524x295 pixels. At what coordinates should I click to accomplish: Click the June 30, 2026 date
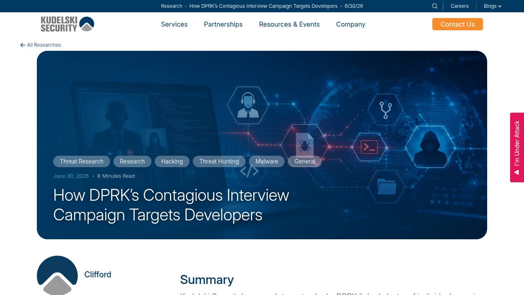pos(71,176)
